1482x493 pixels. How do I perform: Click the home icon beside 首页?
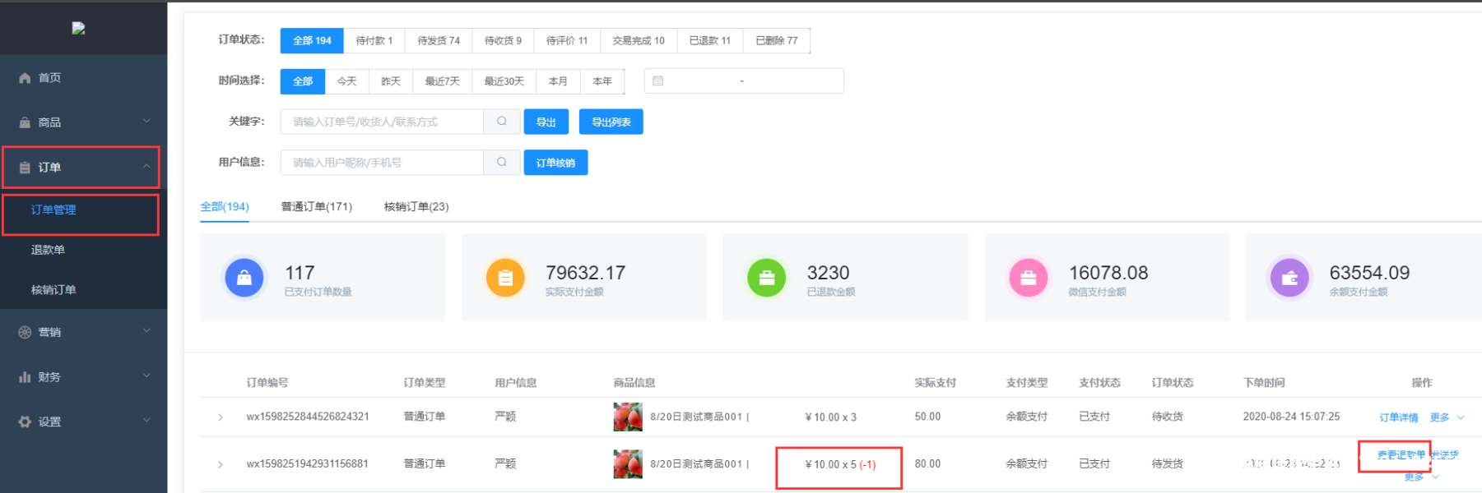(25, 78)
